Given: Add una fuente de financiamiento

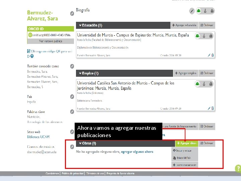Looking at the screenshot, I should (x=180, y=126).
